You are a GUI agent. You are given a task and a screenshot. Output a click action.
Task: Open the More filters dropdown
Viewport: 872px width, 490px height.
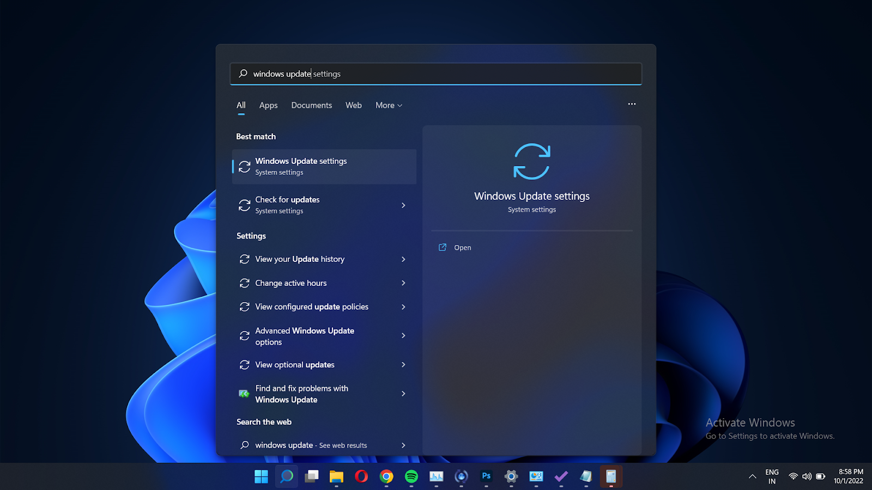[389, 106]
